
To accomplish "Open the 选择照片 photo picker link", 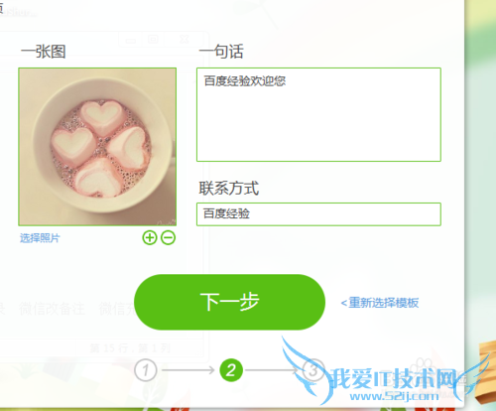I will pos(40,238).
